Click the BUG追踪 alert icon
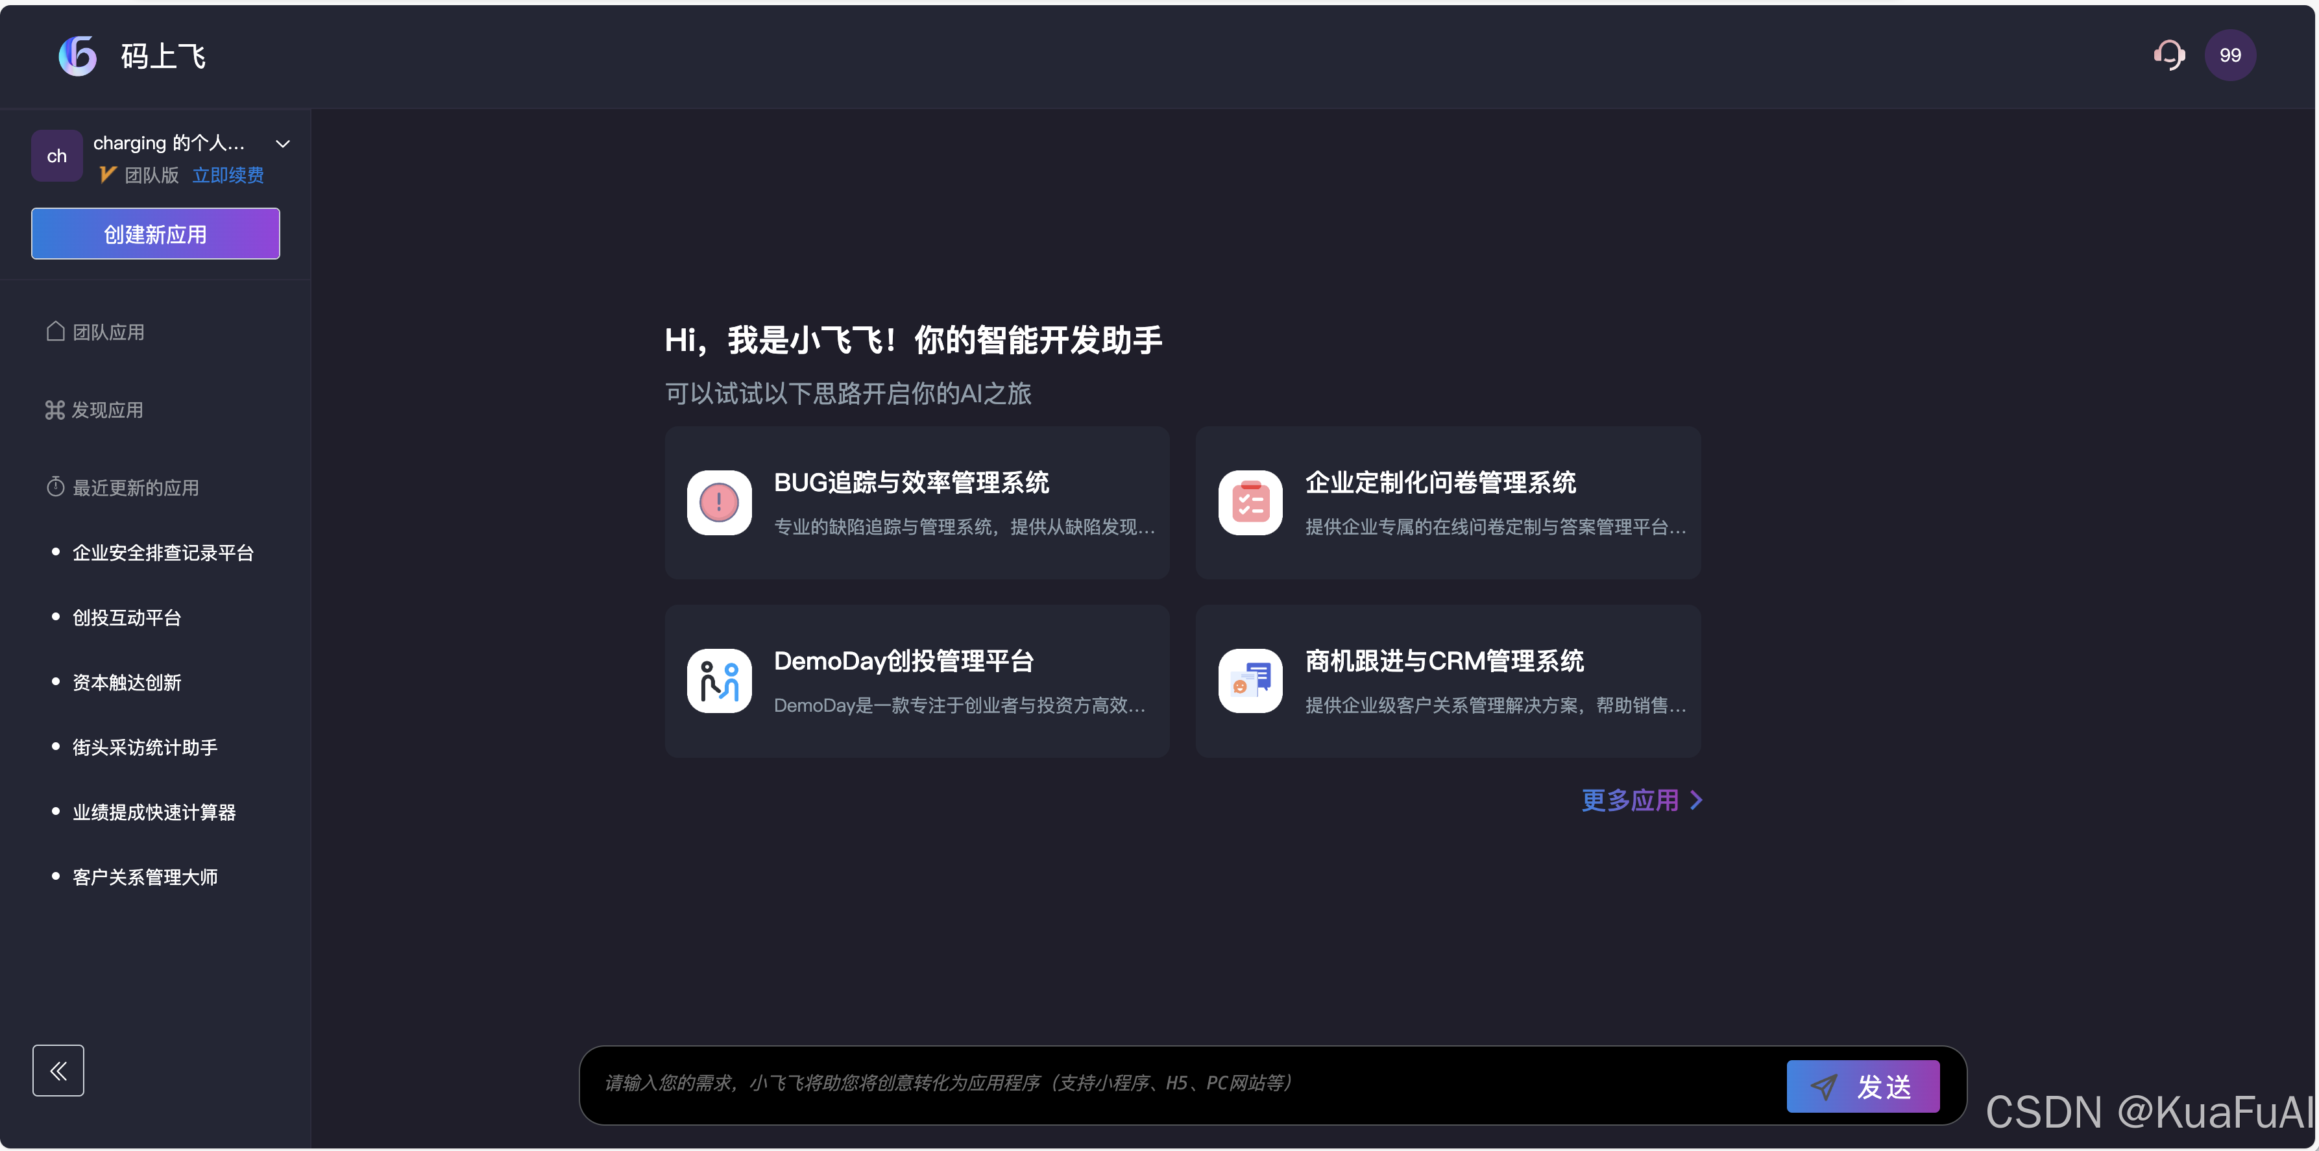Viewport: 2319px width, 1151px height. pyautogui.click(x=718, y=502)
